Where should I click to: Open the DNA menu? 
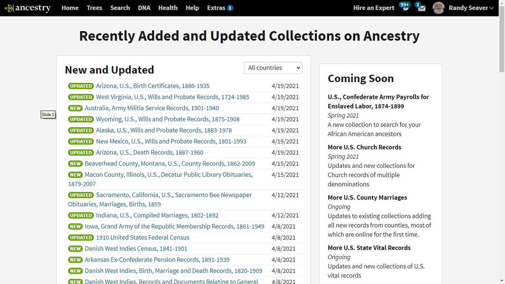tap(144, 8)
